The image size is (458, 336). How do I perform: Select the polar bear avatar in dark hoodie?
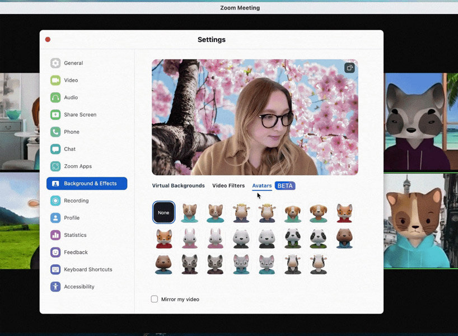point(241,239)
